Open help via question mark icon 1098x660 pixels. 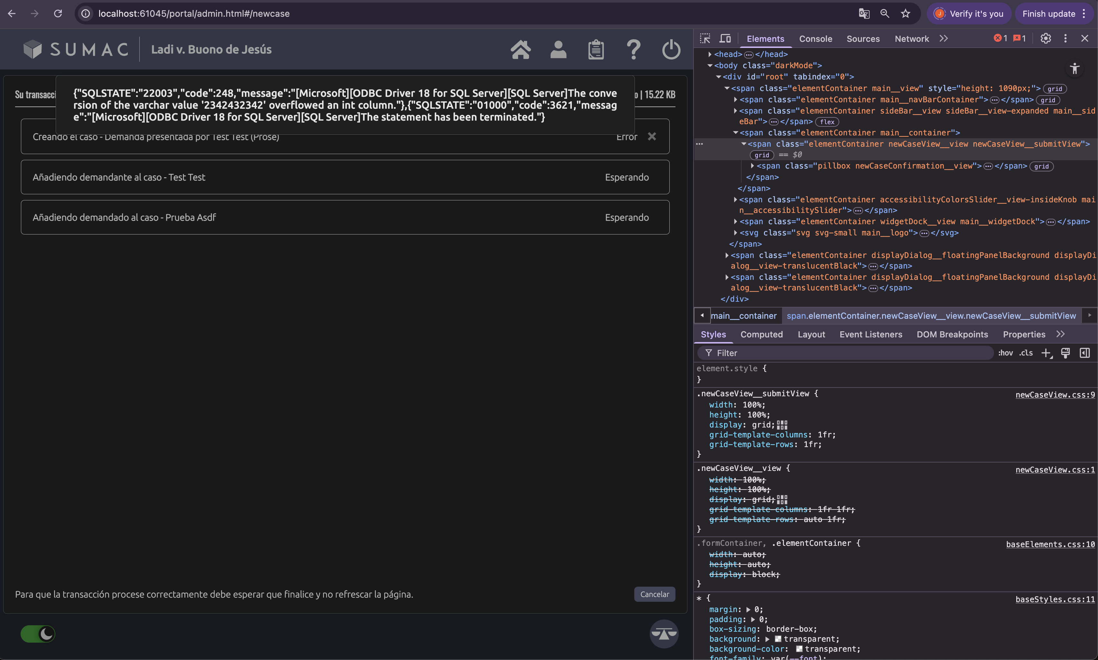click(x=634, y=49)
